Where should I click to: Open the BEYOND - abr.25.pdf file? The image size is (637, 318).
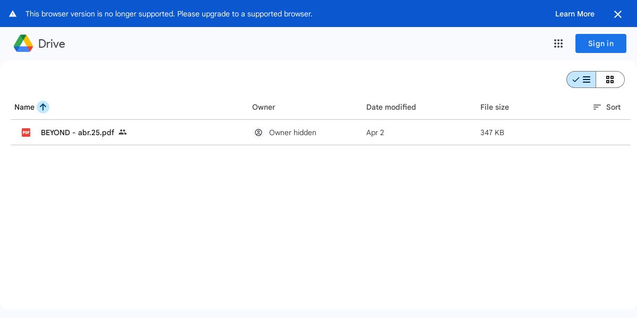pyautogui.click(x=78, y=132)
